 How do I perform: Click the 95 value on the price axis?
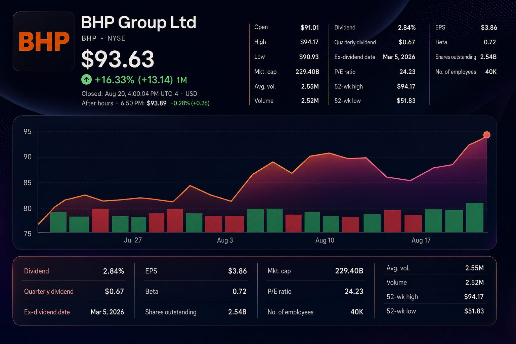pyautogui.click(x=28, y=132)
